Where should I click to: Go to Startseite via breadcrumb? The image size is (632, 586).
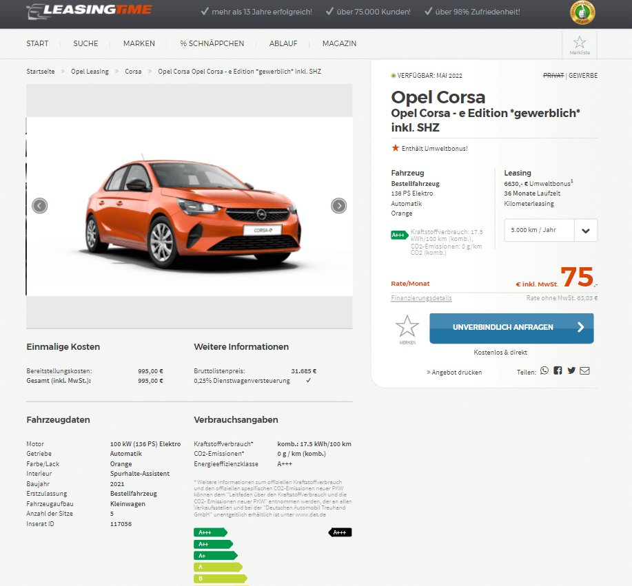tap(40, 72)
